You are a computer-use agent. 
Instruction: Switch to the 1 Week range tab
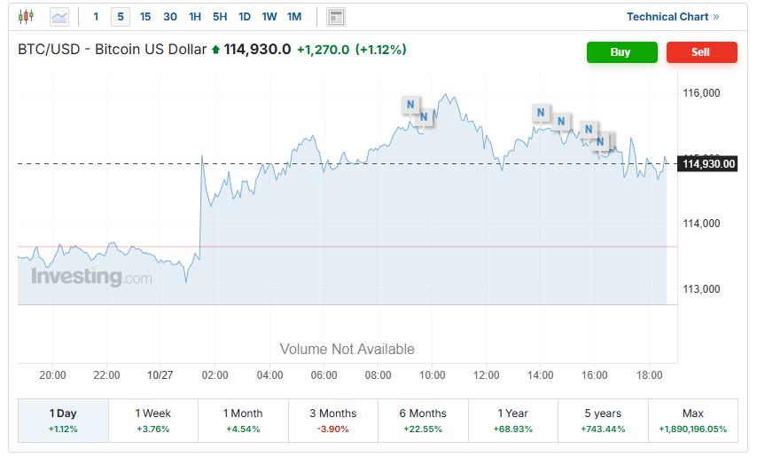[x=153, y=421]
